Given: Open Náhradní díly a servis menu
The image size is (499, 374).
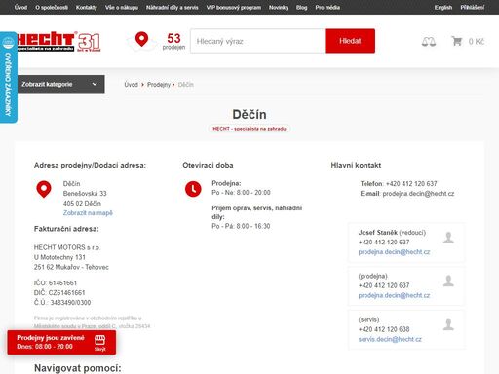Looking at the screenshot, I should click(x=173, y=7).
